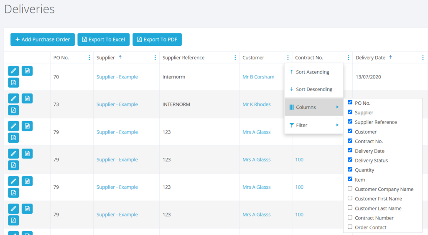
Task: Sort by the Delivery Date column header
Action: (x=370, y=58)
